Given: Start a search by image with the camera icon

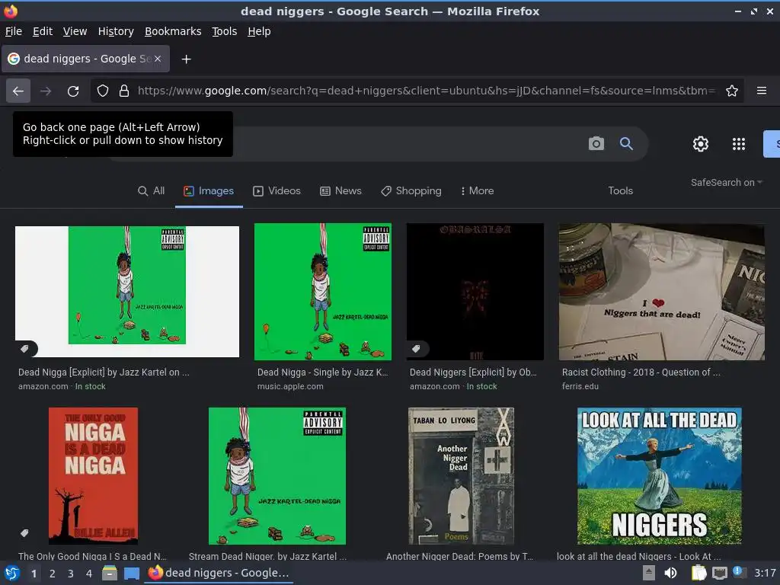Looking at the screenshot, I should point(596,144).
